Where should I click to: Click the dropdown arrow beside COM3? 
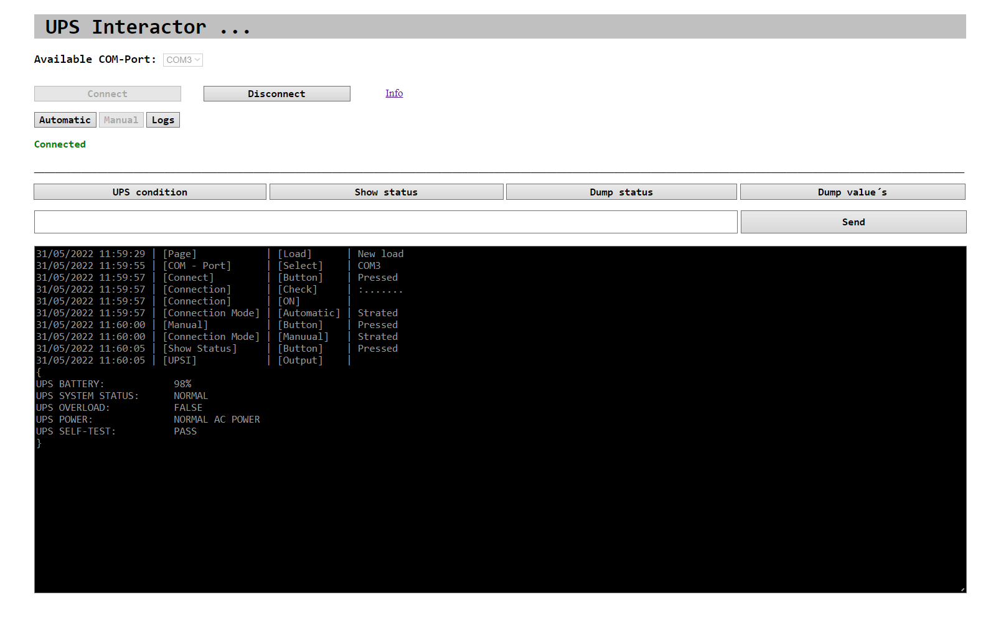(197, 60)
